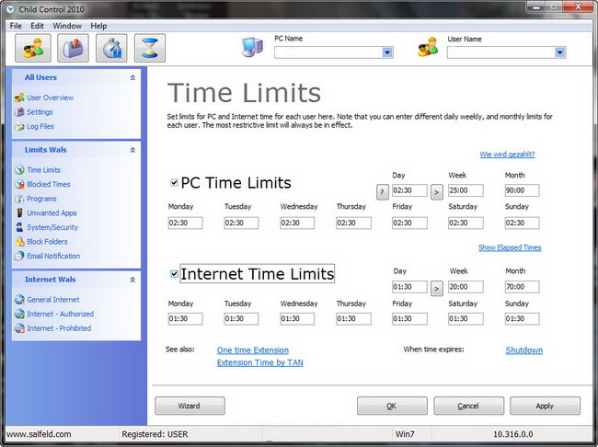The width and height of the screenshot is (598, 447).
Task: Click the hourglass toolbar icon
Action: click(x=150, y=49)
